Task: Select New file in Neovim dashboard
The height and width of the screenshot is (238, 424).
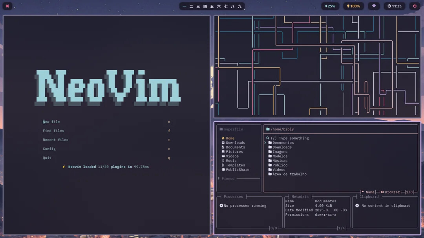Action: pos(51,122)
